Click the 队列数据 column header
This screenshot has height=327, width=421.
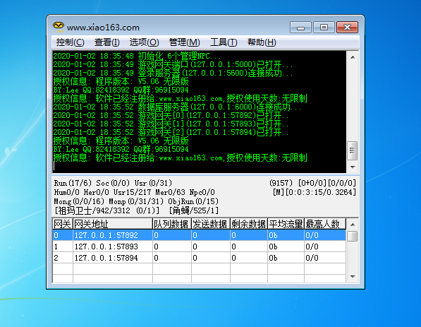point(172,224)
